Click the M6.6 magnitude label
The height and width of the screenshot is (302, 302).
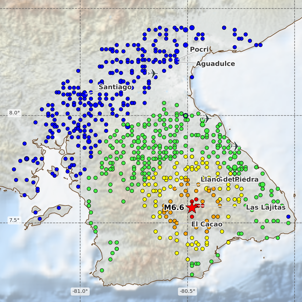tap(174, 207)
